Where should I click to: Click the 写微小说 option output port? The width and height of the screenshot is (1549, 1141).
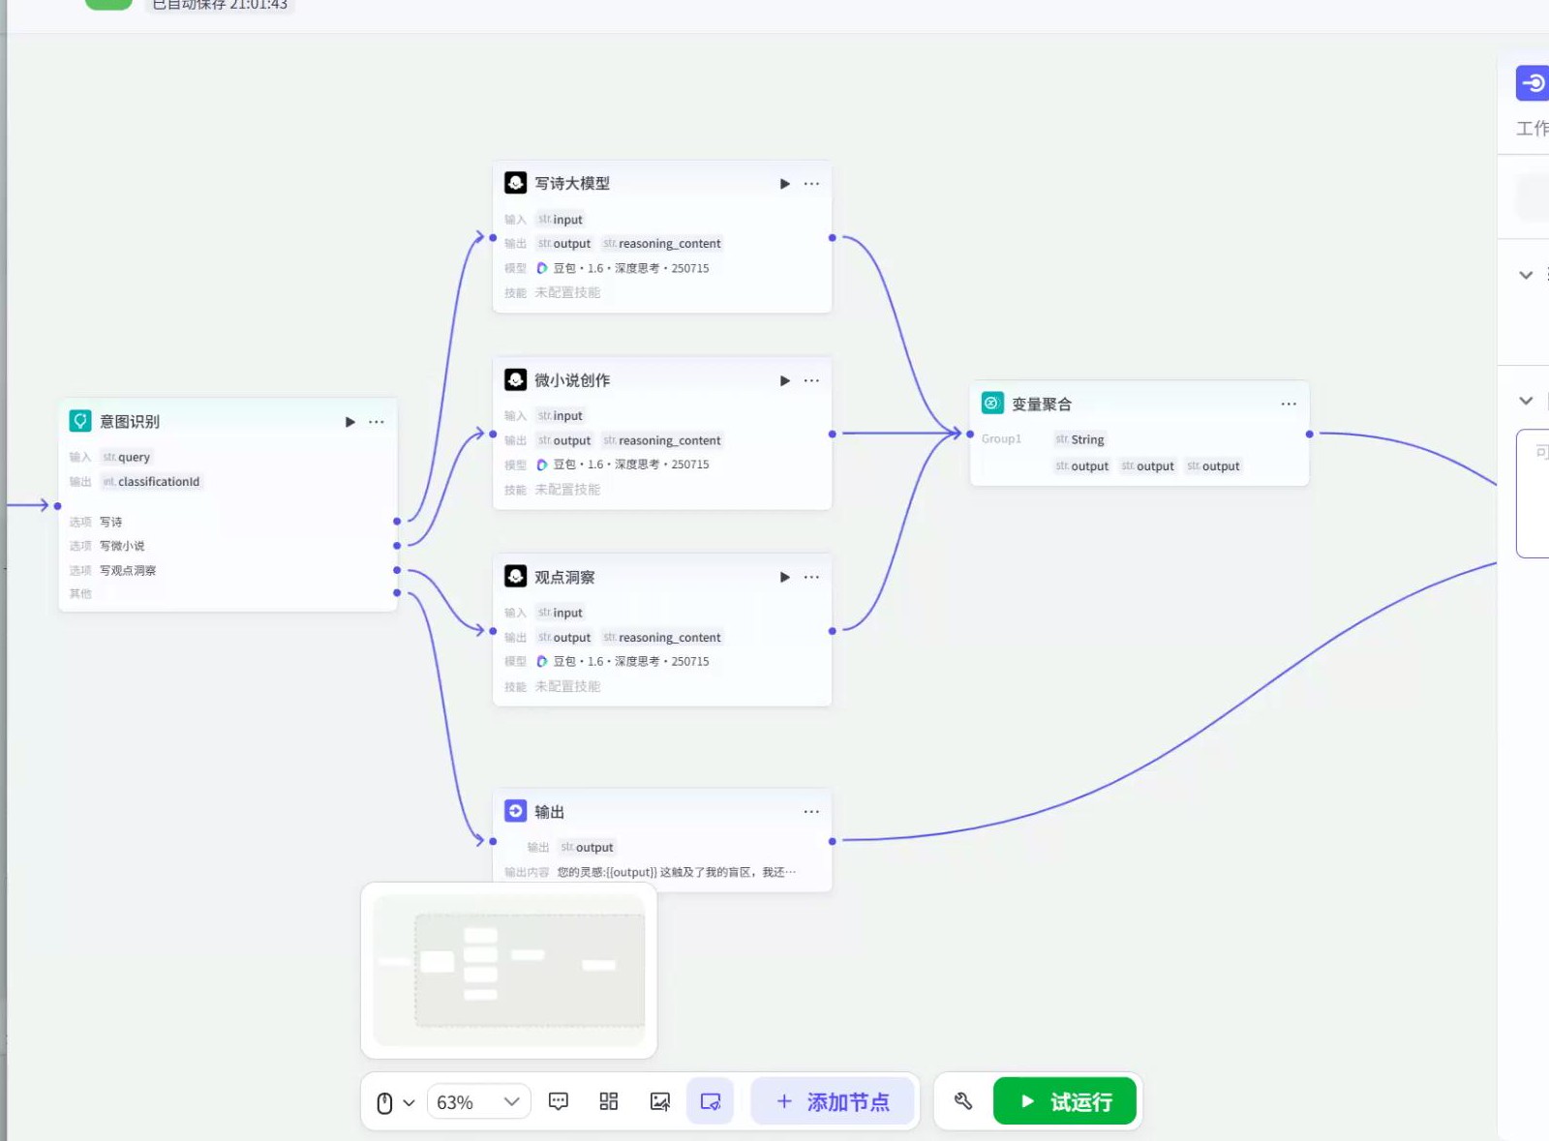(397, 546)
